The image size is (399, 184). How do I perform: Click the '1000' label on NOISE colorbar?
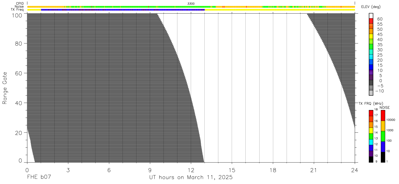[x=390, y=130]
